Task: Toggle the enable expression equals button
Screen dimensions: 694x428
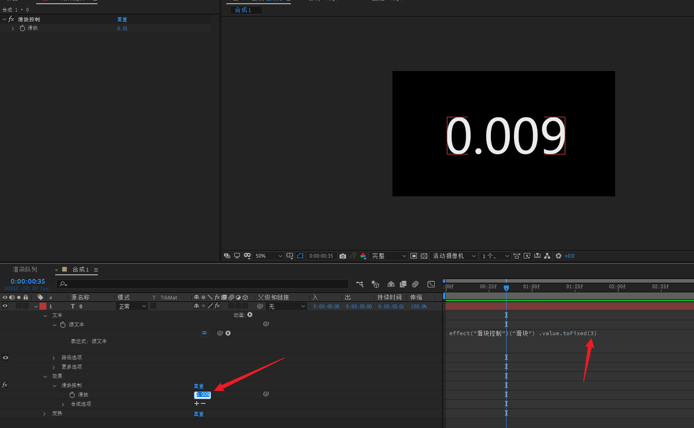Action: (204, 333)
